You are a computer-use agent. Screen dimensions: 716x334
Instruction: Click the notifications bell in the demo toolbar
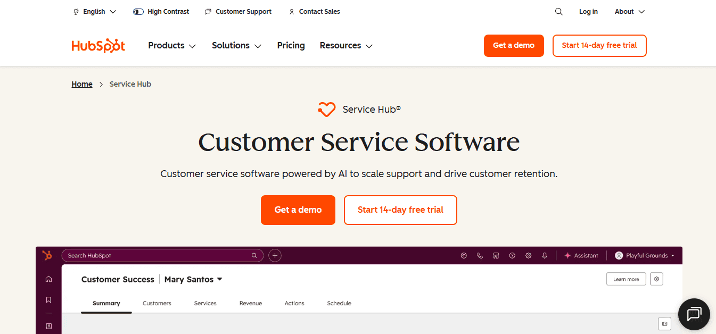pos(544,255)
